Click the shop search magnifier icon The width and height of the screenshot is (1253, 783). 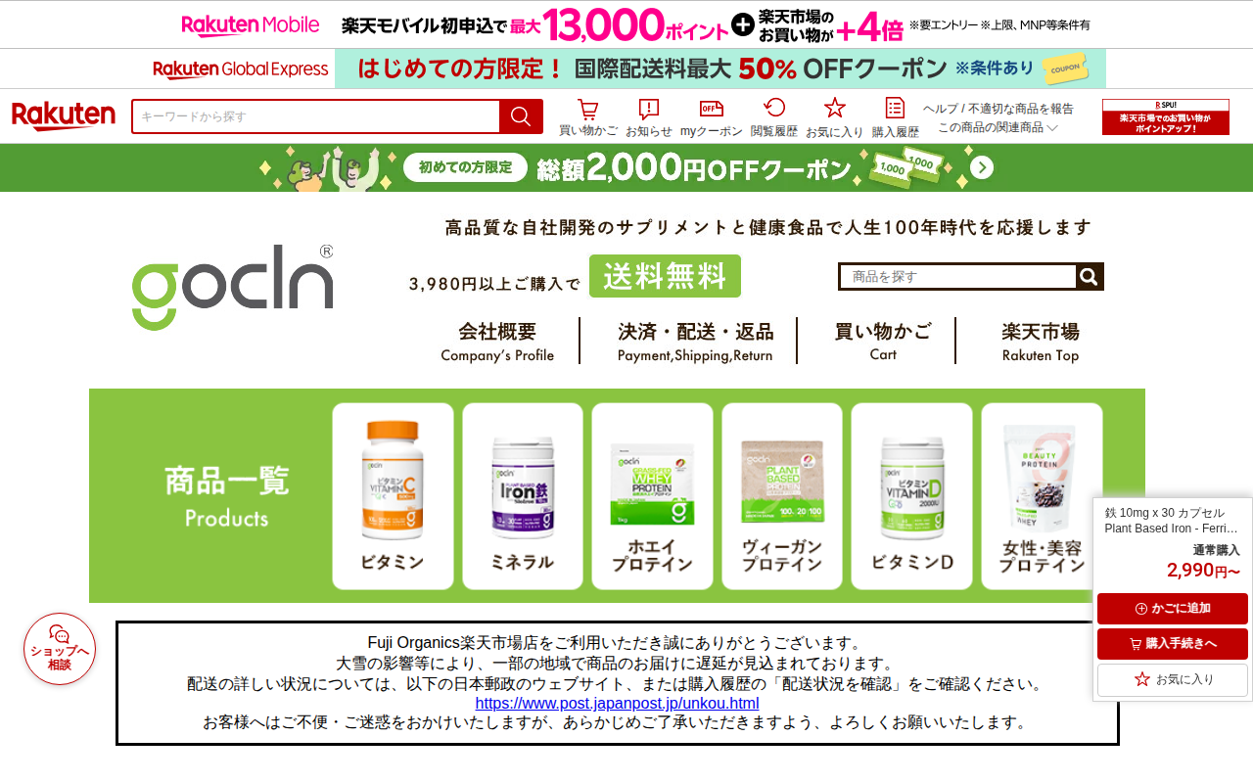pyautogui.click(x=1090, y=277)
